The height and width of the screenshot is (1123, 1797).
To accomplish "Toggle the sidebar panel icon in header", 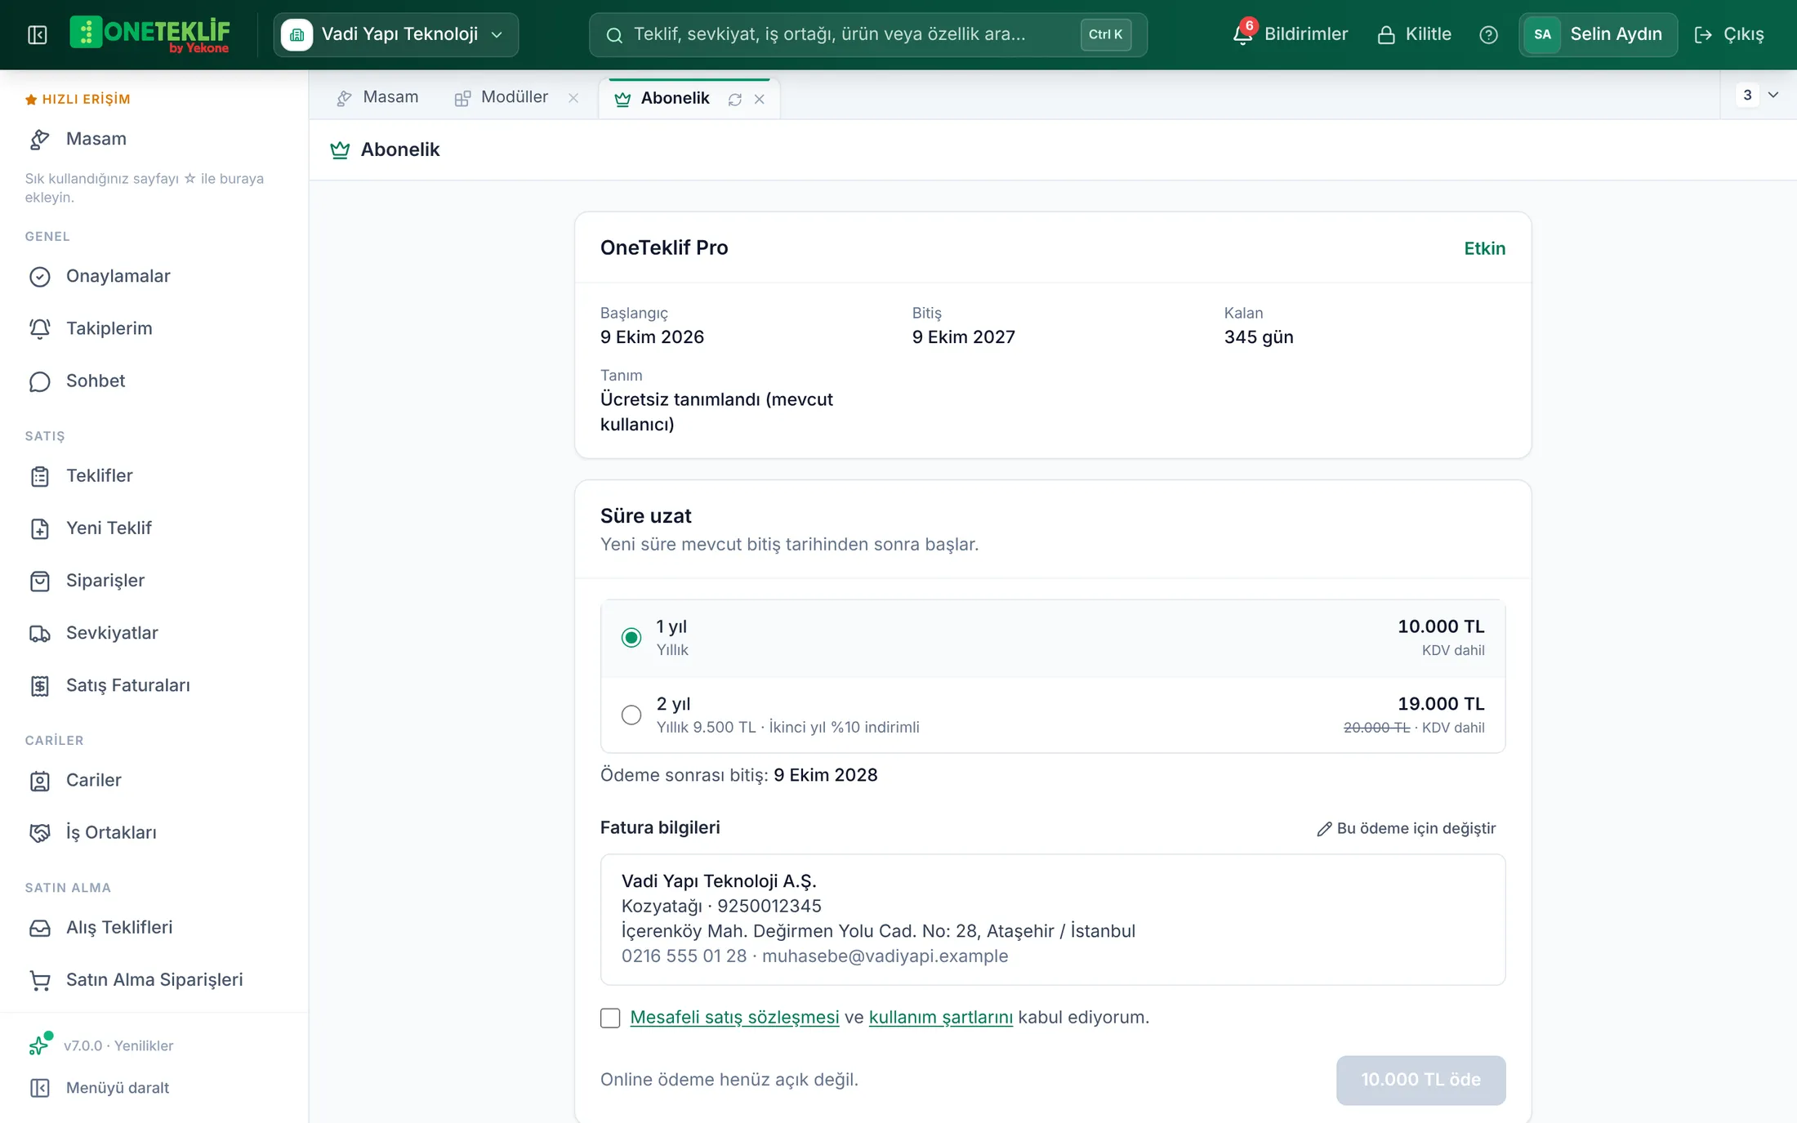I will coord(38,34).
